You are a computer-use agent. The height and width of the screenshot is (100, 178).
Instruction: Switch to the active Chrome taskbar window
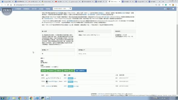tap(31, 98)
